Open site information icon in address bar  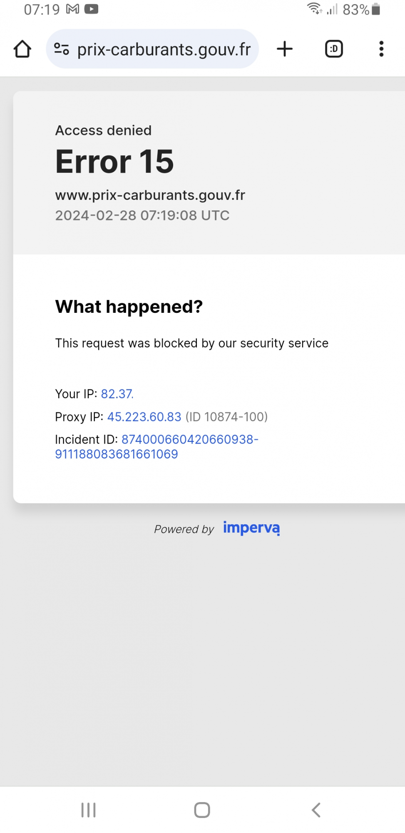tap(62, 49)
